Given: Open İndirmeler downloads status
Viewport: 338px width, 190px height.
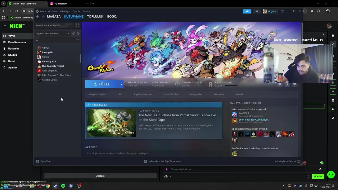Looking at the screenshot, I should coord(163,161).
